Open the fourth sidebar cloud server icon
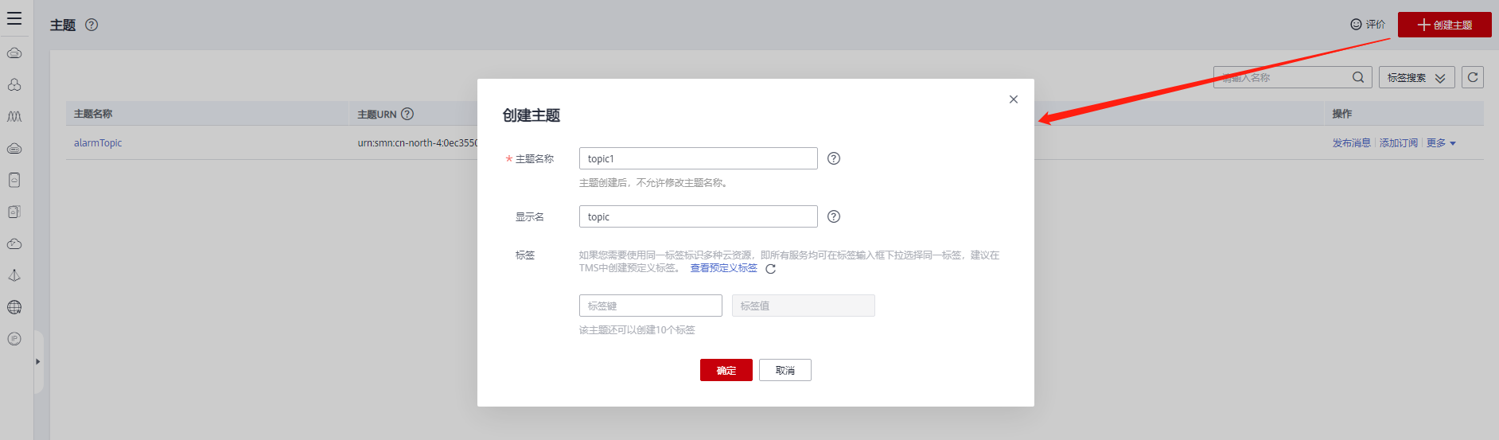1499x440 pixels. tap(14, 148)
